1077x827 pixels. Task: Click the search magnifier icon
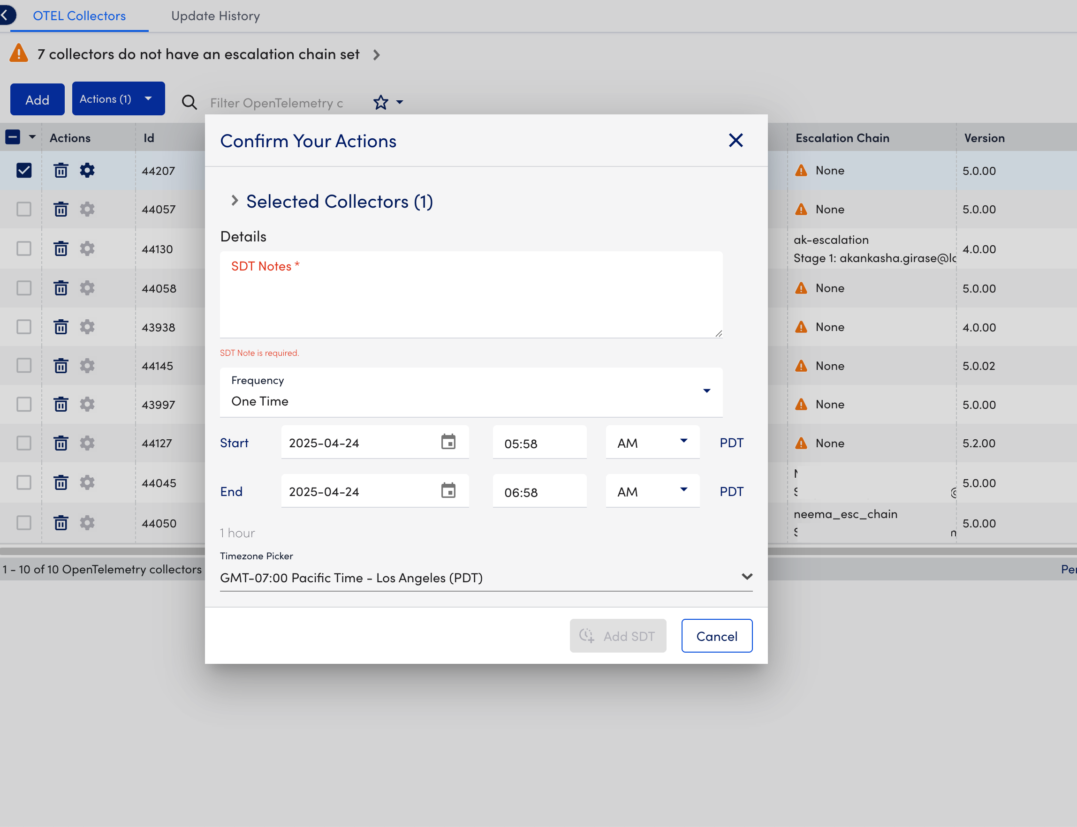189,102
